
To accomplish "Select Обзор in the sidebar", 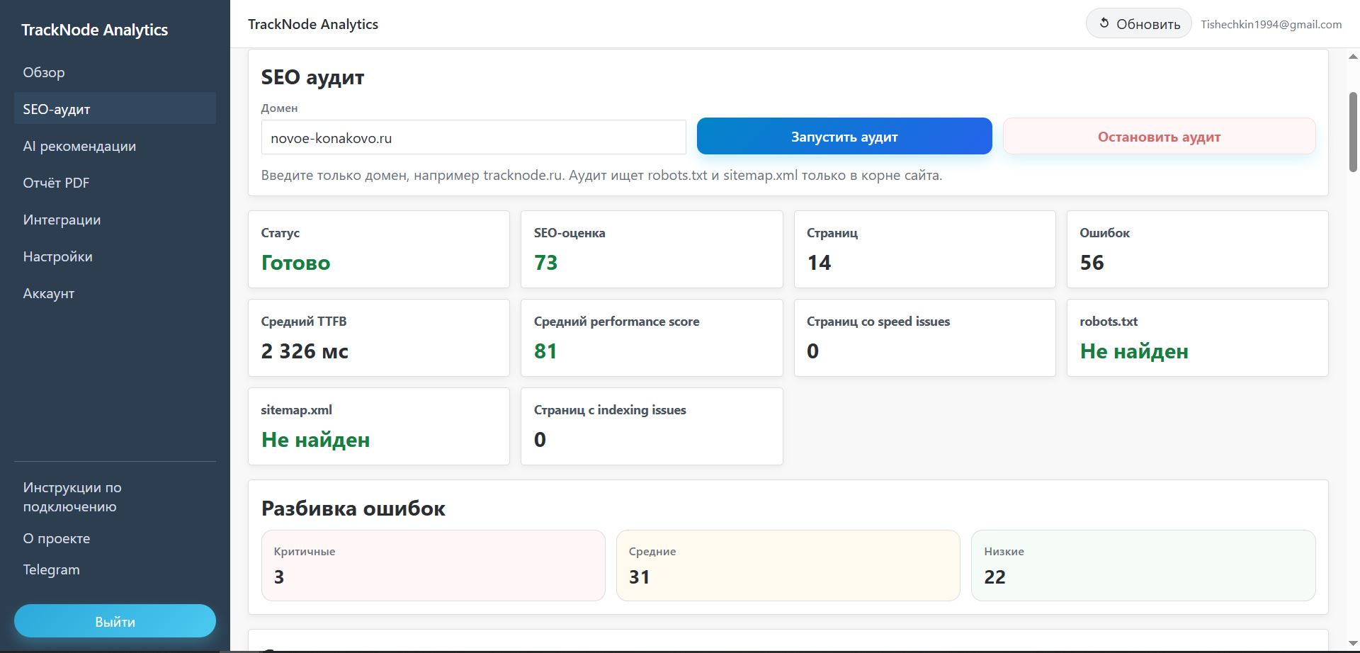I will 44,72.
